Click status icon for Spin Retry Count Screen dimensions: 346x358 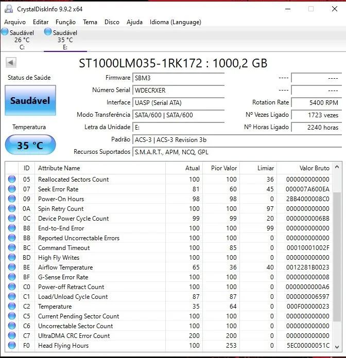[x=12, y=208]
